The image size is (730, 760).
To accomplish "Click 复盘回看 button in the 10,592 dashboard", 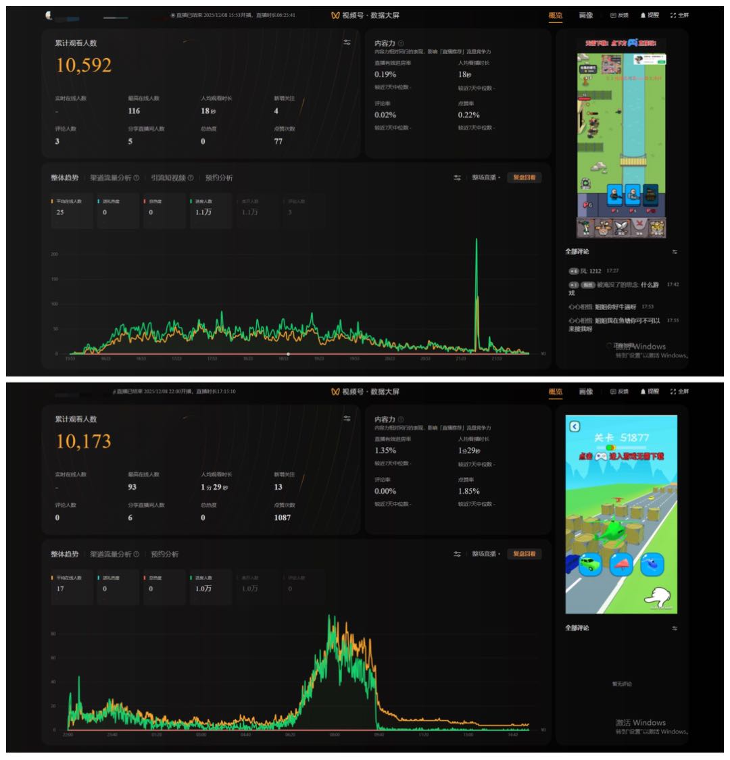I will [525, 178].
